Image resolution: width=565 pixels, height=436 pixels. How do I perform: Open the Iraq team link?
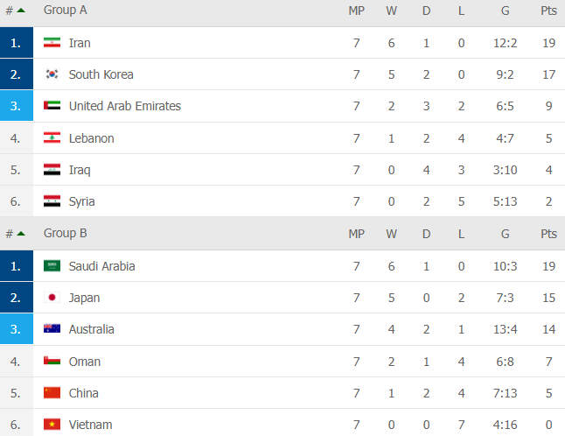pyautogui.click(x=80, y=170)
